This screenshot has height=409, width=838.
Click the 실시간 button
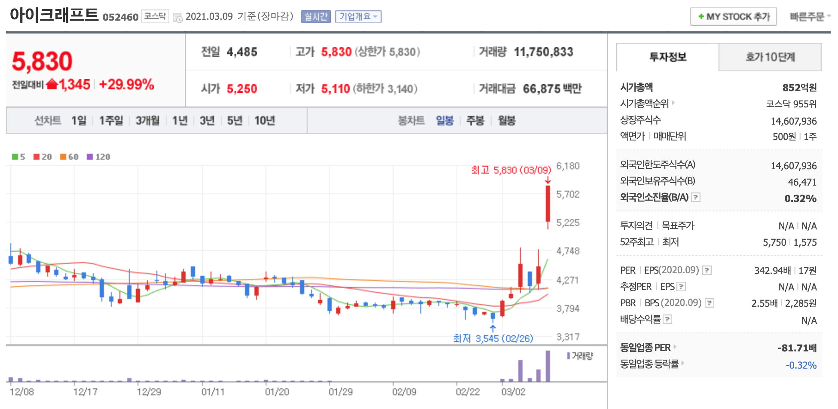tap(316, 17)
